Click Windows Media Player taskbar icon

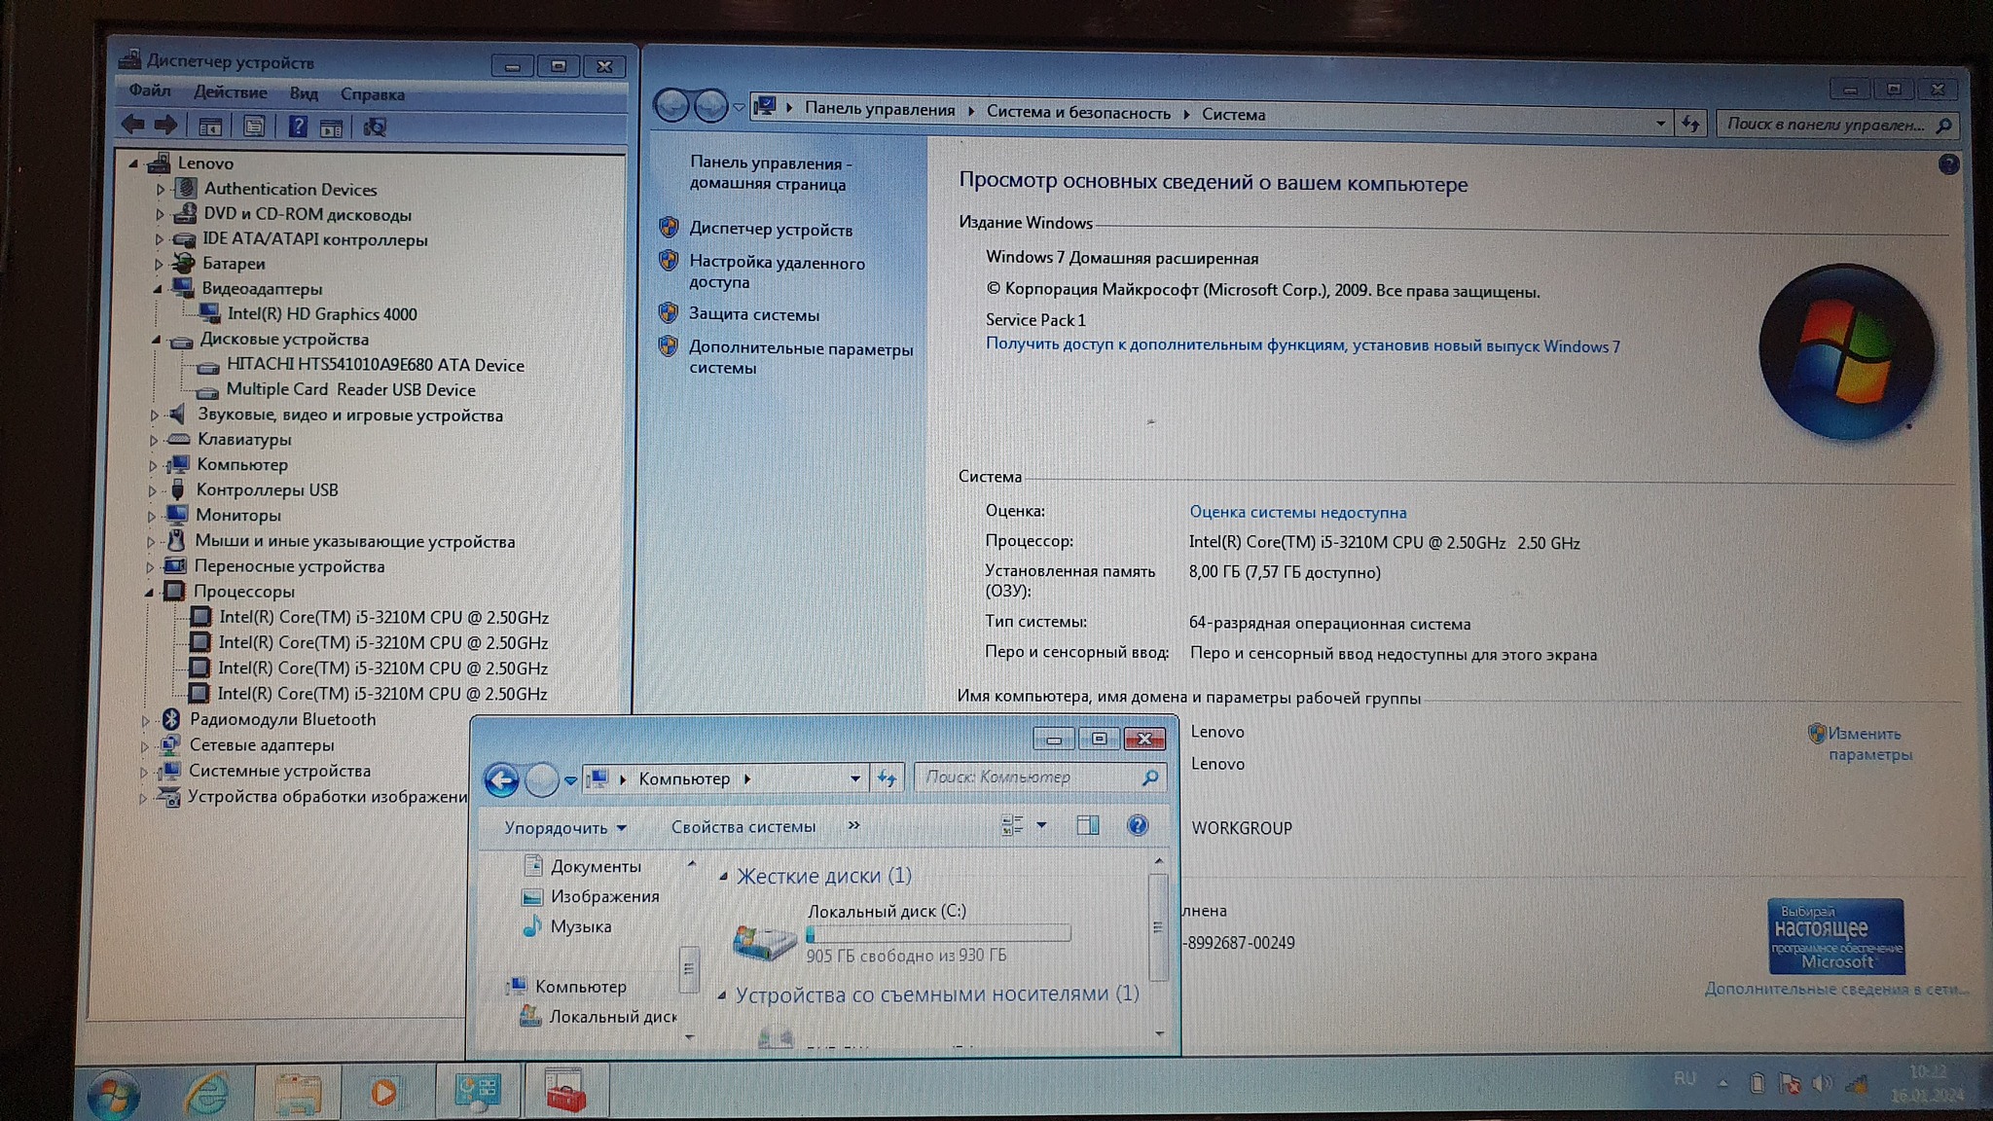pyautogui.click(x=383, y=1092)
